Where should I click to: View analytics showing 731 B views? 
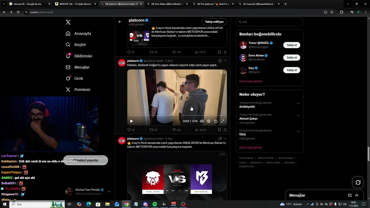(x=200, y=52)
